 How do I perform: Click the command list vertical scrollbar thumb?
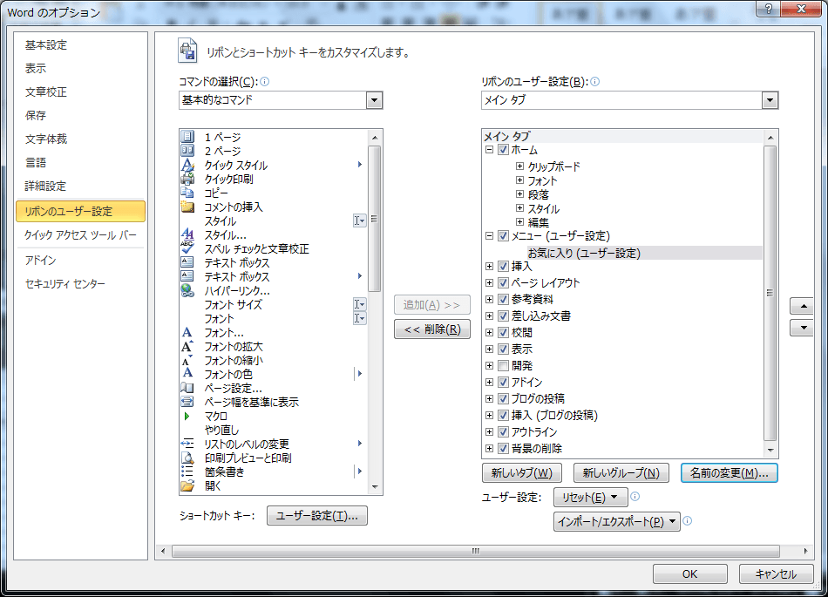(x=375, y=219)
